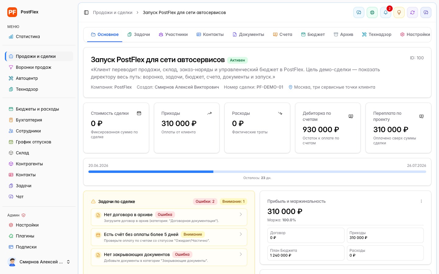Select the Основное tab

(x=105, y=34)
